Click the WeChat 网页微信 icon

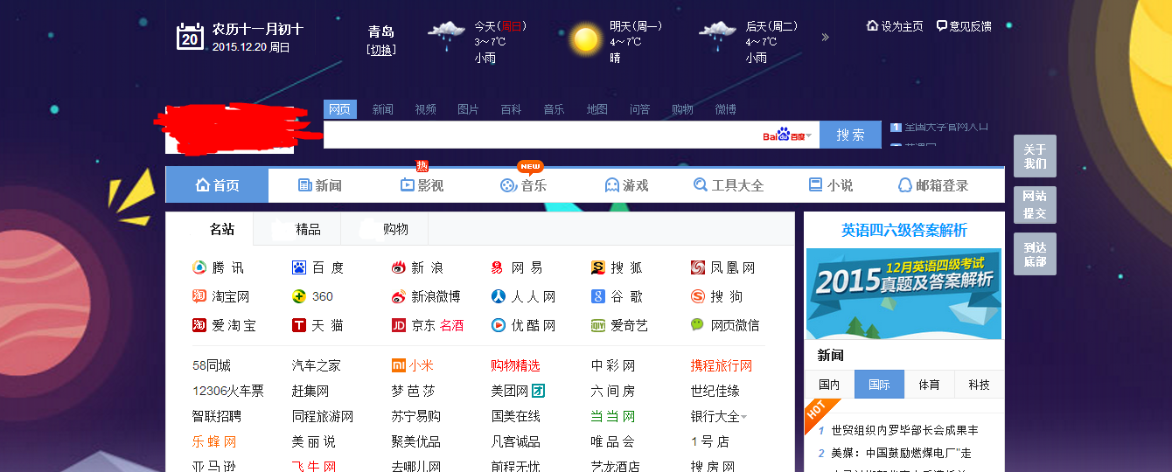point(698,324)
